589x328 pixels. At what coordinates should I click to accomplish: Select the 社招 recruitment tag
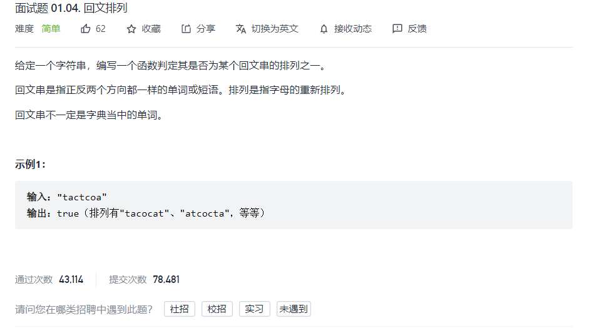tap(180, 309)
